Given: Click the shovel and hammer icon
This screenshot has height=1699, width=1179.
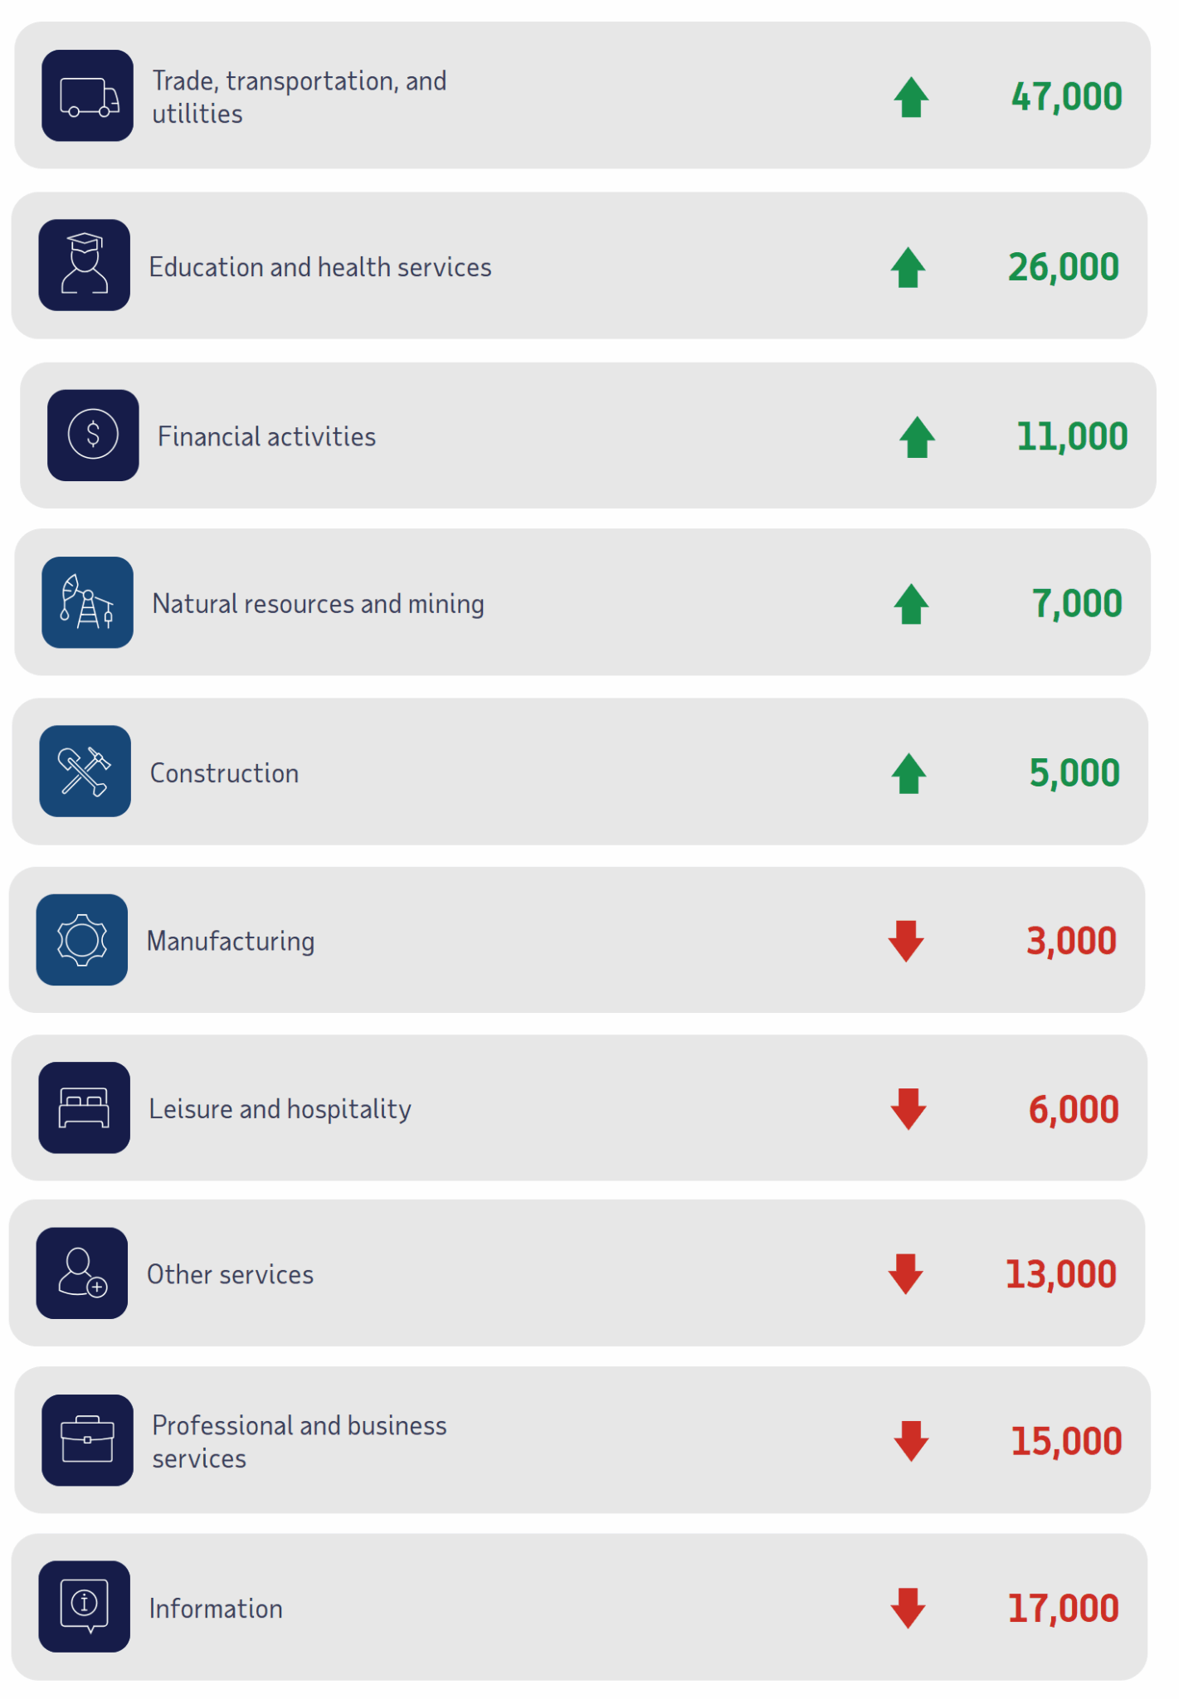Looking at the screenshot, I should tap(85, 772).
